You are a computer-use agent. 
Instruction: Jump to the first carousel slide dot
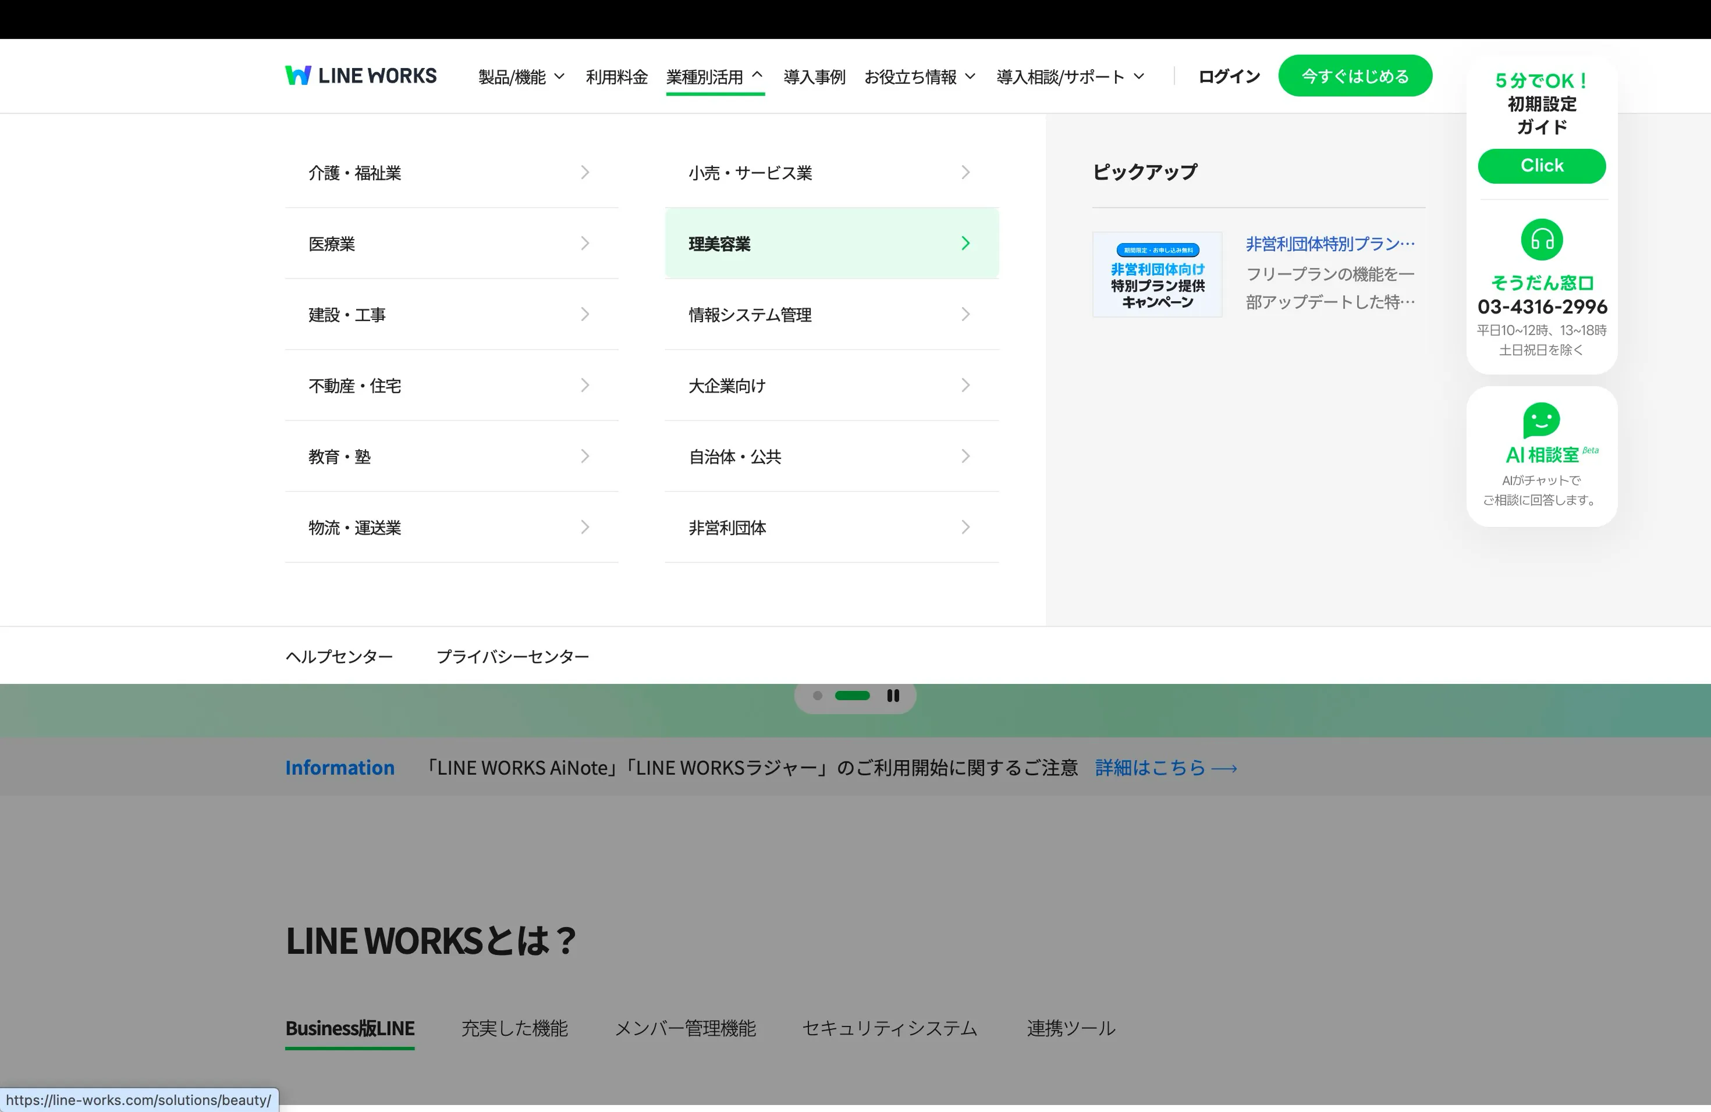[818, 696]
